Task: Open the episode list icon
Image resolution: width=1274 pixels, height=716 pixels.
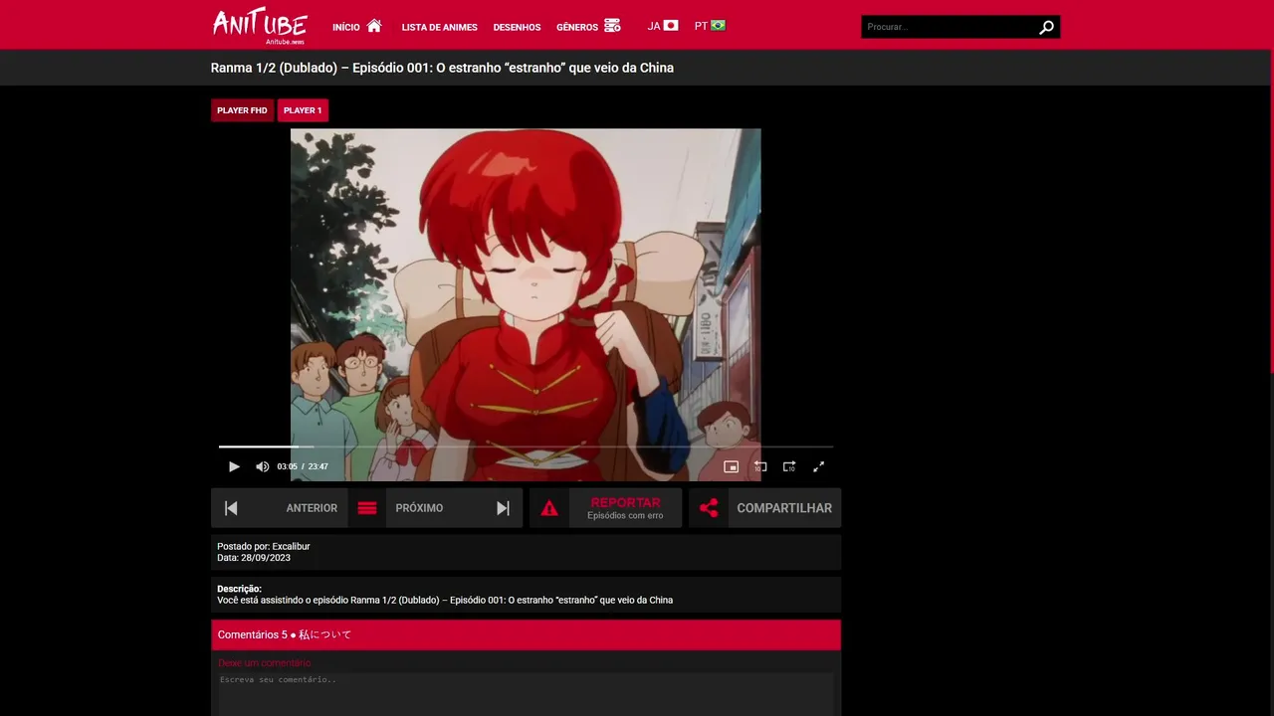Action: coord(367,508)
